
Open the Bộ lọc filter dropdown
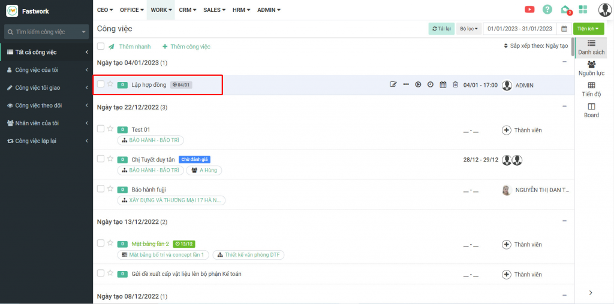coord(468,29)
